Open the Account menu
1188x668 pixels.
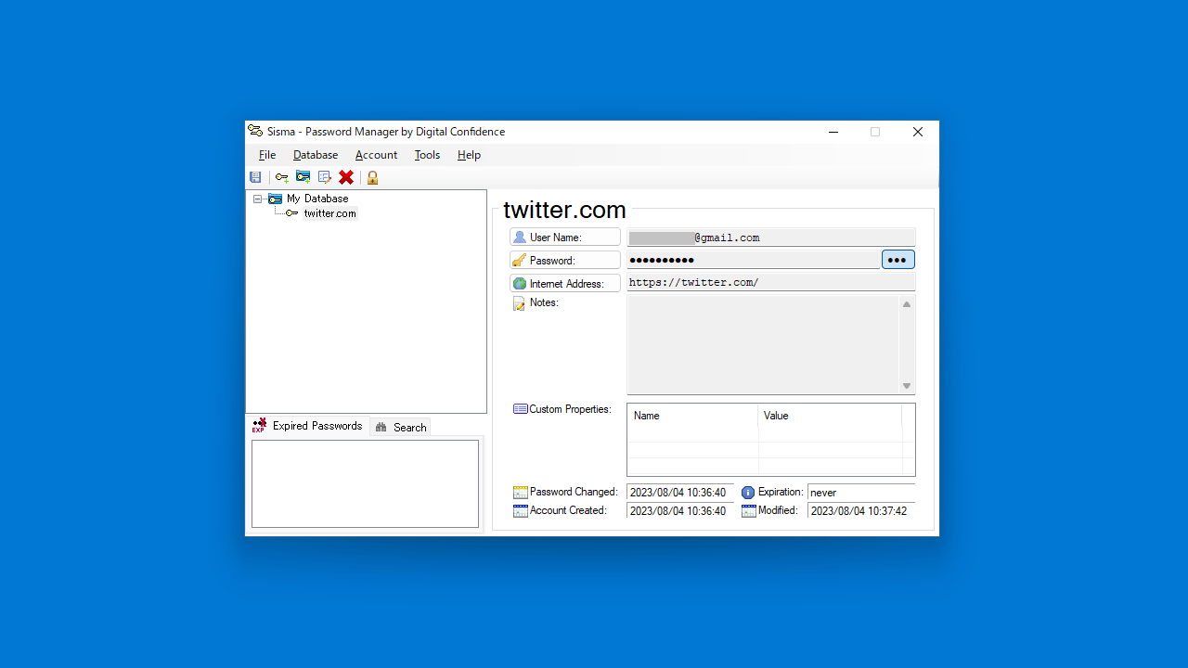[x=376, y=155]
